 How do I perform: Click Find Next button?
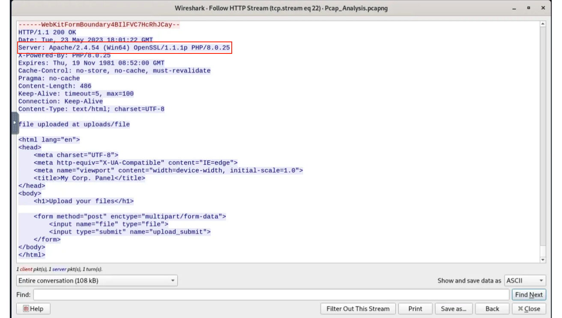coord(529,294)
